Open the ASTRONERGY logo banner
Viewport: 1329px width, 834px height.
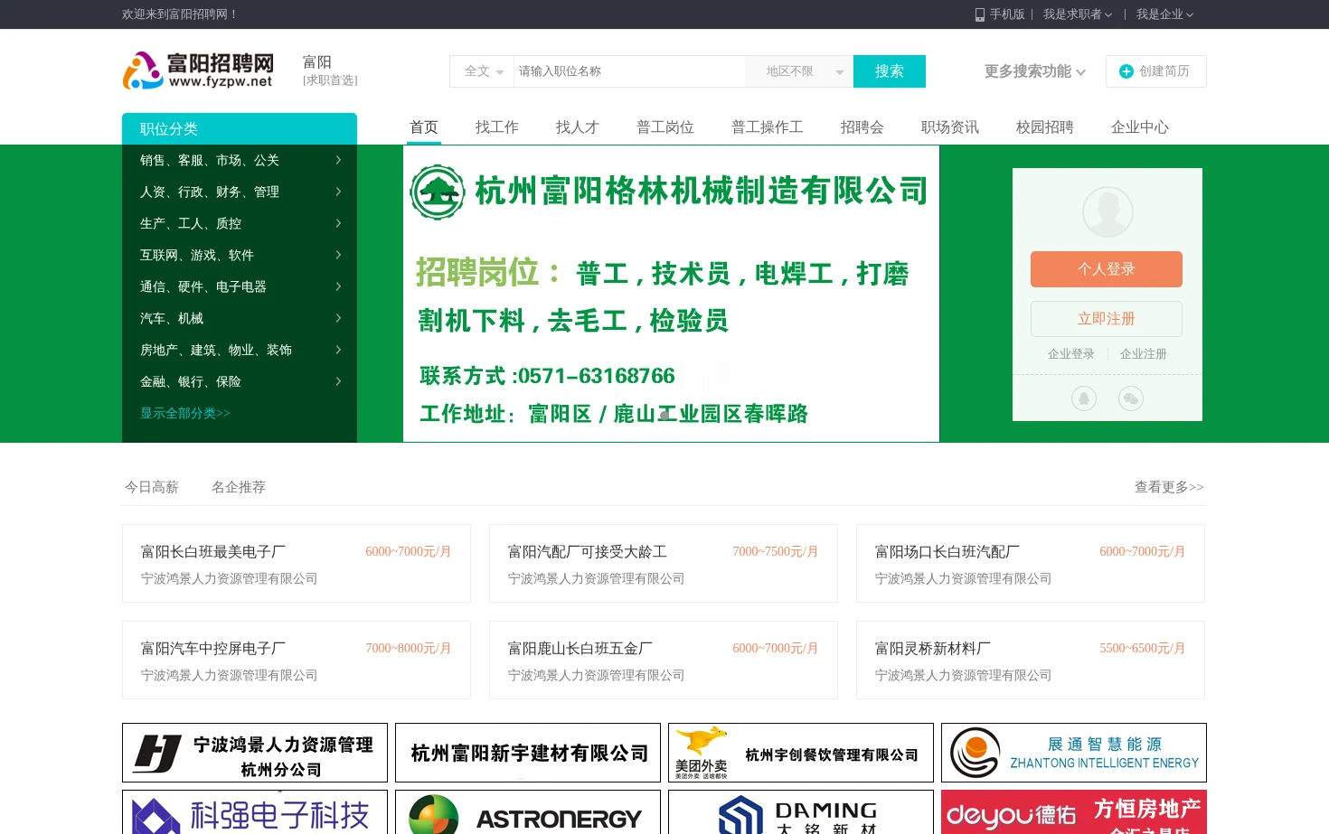(x=528, y=812)
